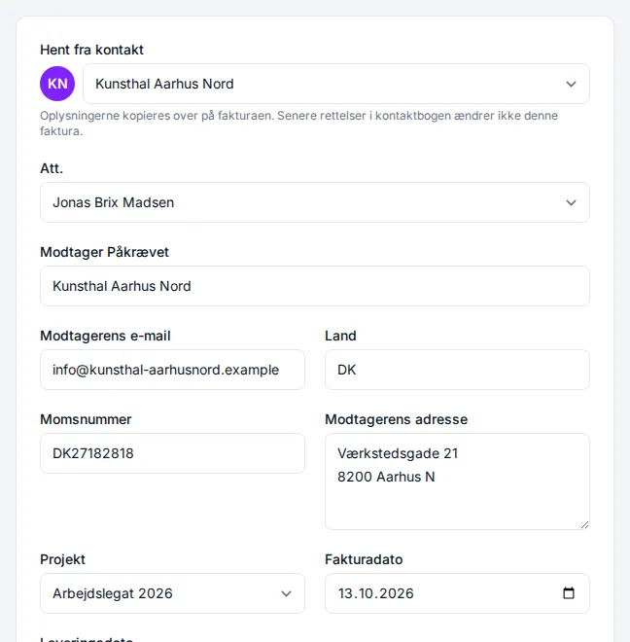Click the Modtagerens adresse text area
Screen dimensions: 630x642
457,481
